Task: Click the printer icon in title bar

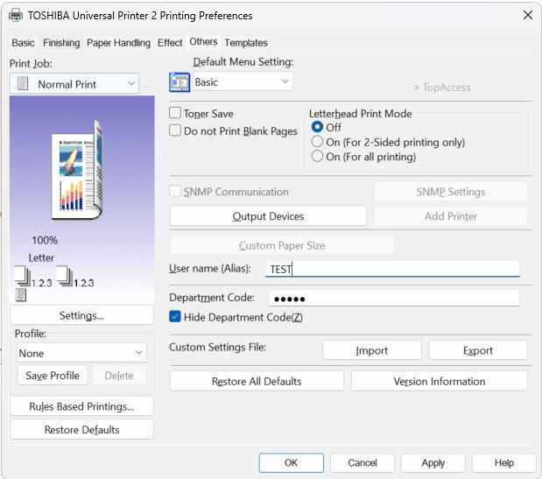Action: 16,15
